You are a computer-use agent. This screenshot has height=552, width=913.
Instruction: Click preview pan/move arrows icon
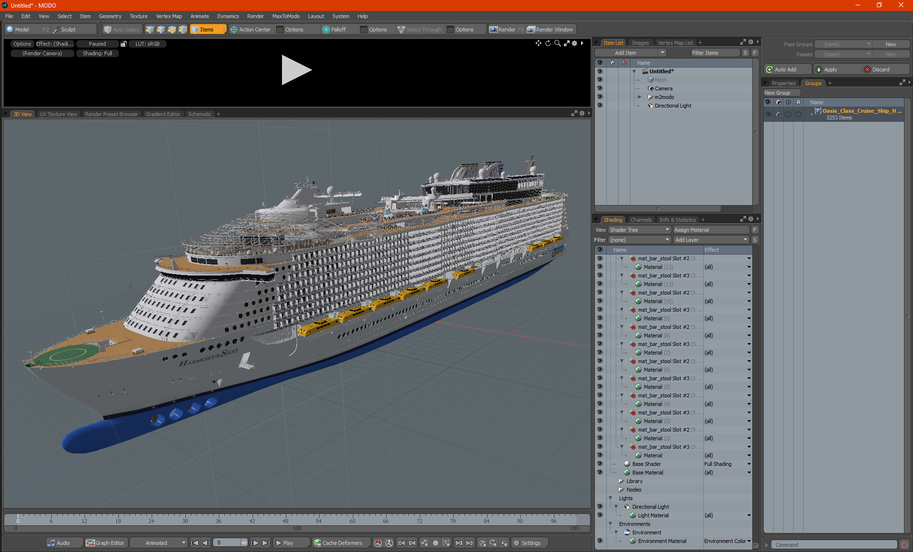click(538, 43)
